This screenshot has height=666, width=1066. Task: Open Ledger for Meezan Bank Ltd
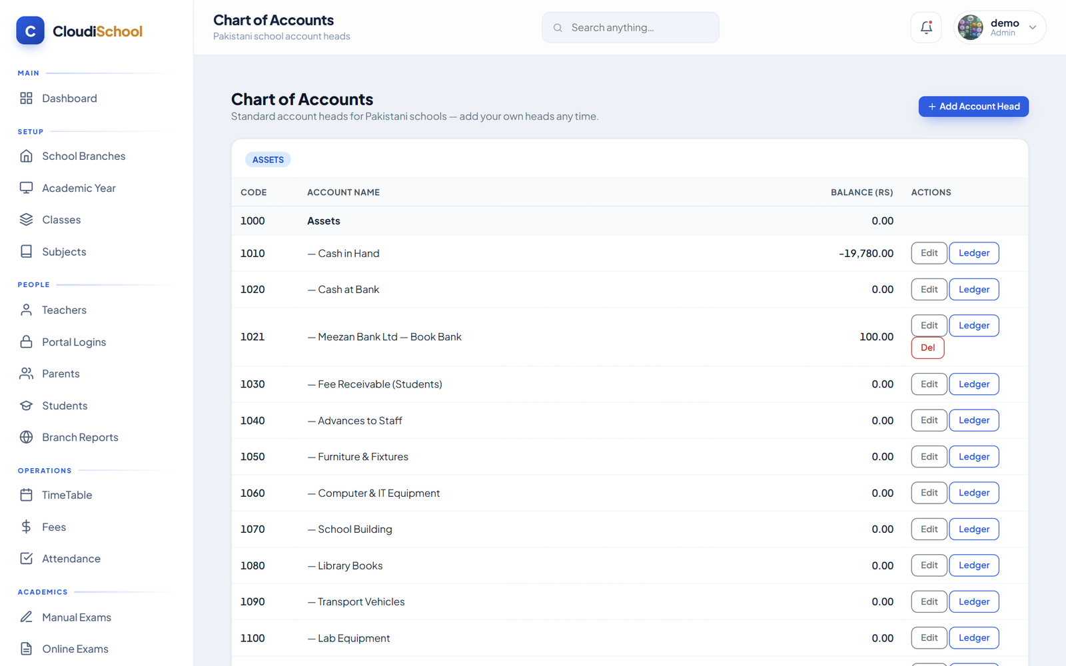[x=974, y=326]
